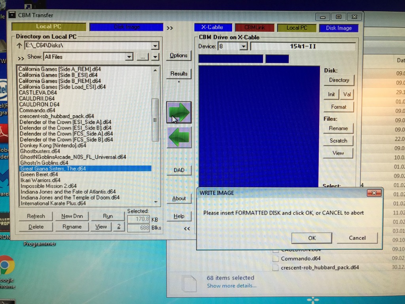Switch to the X-Cable tab
The image size is (405, 304).
[212, 28]
